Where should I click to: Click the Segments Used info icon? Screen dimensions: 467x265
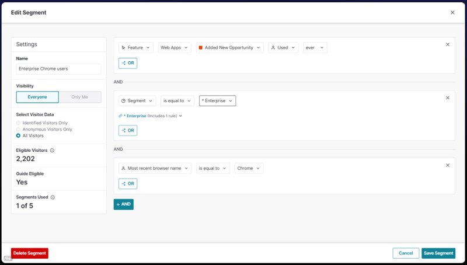pyautogui.click(x=53, y=197)
